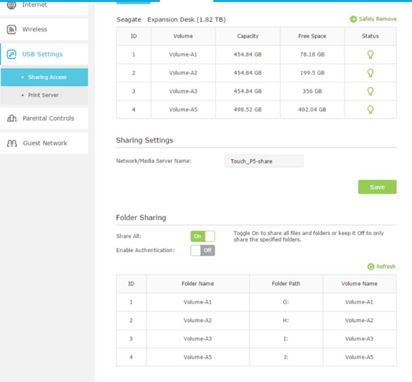Toggle the Volume-A5 status bulb
This screenshot has height=382, width=412.
click(x=370, y=109)
